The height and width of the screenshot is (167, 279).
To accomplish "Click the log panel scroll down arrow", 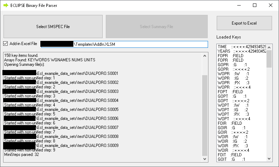I will (x=205, y=159).
